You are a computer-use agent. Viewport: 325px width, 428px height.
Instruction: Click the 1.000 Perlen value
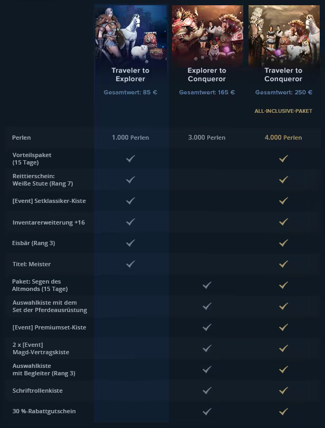[130, 138]
